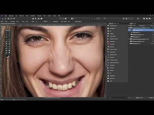Click the horizontal scrollbar under the canvas
The height and width of the screenshot is (115, 154).
coord(52,98)
